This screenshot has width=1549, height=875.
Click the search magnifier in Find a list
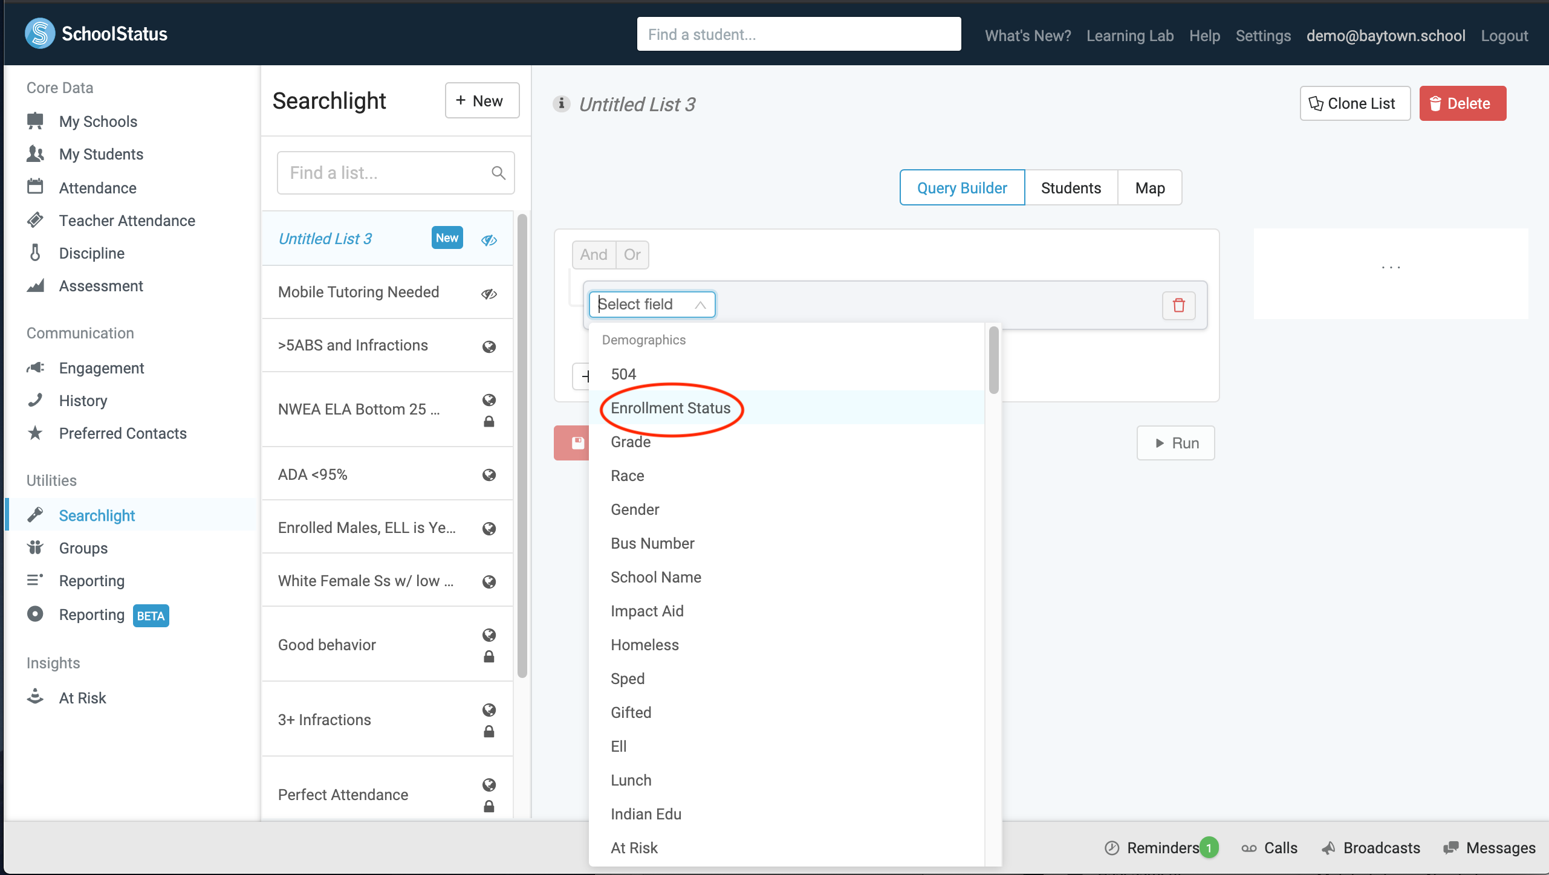tap(498, 173)
